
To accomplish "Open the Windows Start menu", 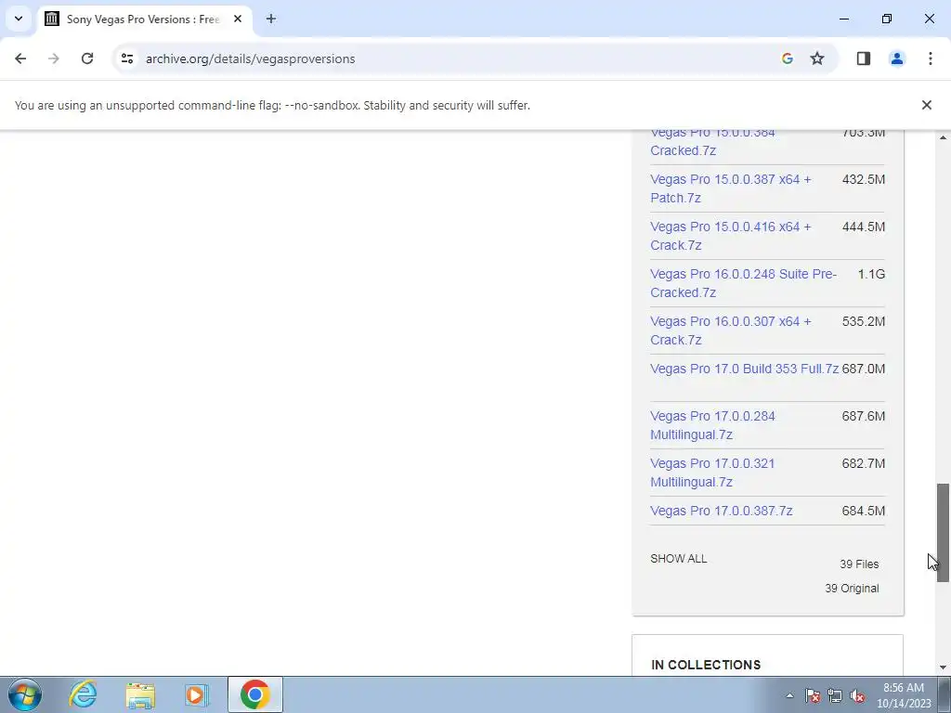I will click(x=24, y=694).
